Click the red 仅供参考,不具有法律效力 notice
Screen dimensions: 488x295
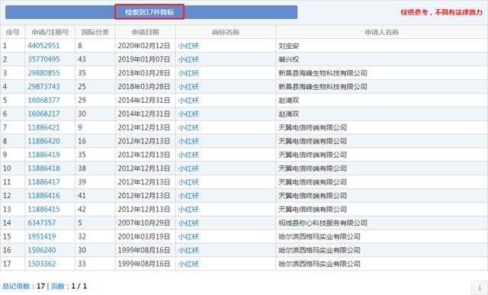click(x=441, y=12)
